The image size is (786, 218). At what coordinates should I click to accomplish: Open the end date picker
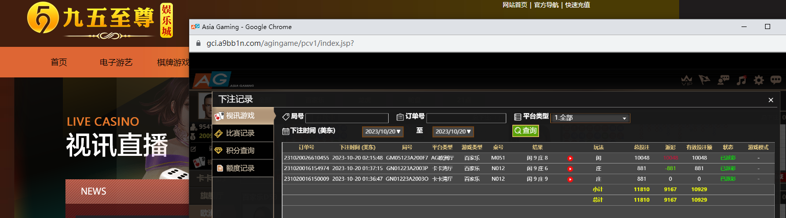coord(453,131)
